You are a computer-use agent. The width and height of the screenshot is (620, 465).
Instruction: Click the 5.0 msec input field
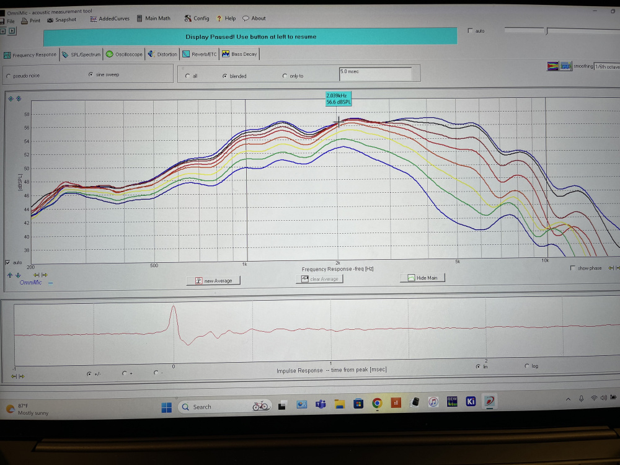(375, 74)
